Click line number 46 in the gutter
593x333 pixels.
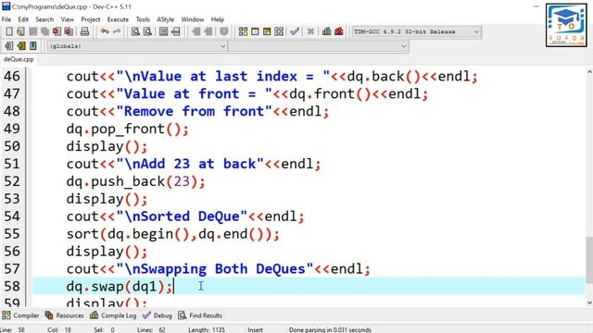point(12,76)
